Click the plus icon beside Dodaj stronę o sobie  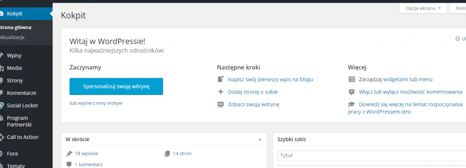(221, 92)
